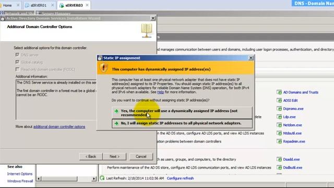334x188 pixels.
Task: Select the Server Manager window title
Action: [x=56, y=14]
